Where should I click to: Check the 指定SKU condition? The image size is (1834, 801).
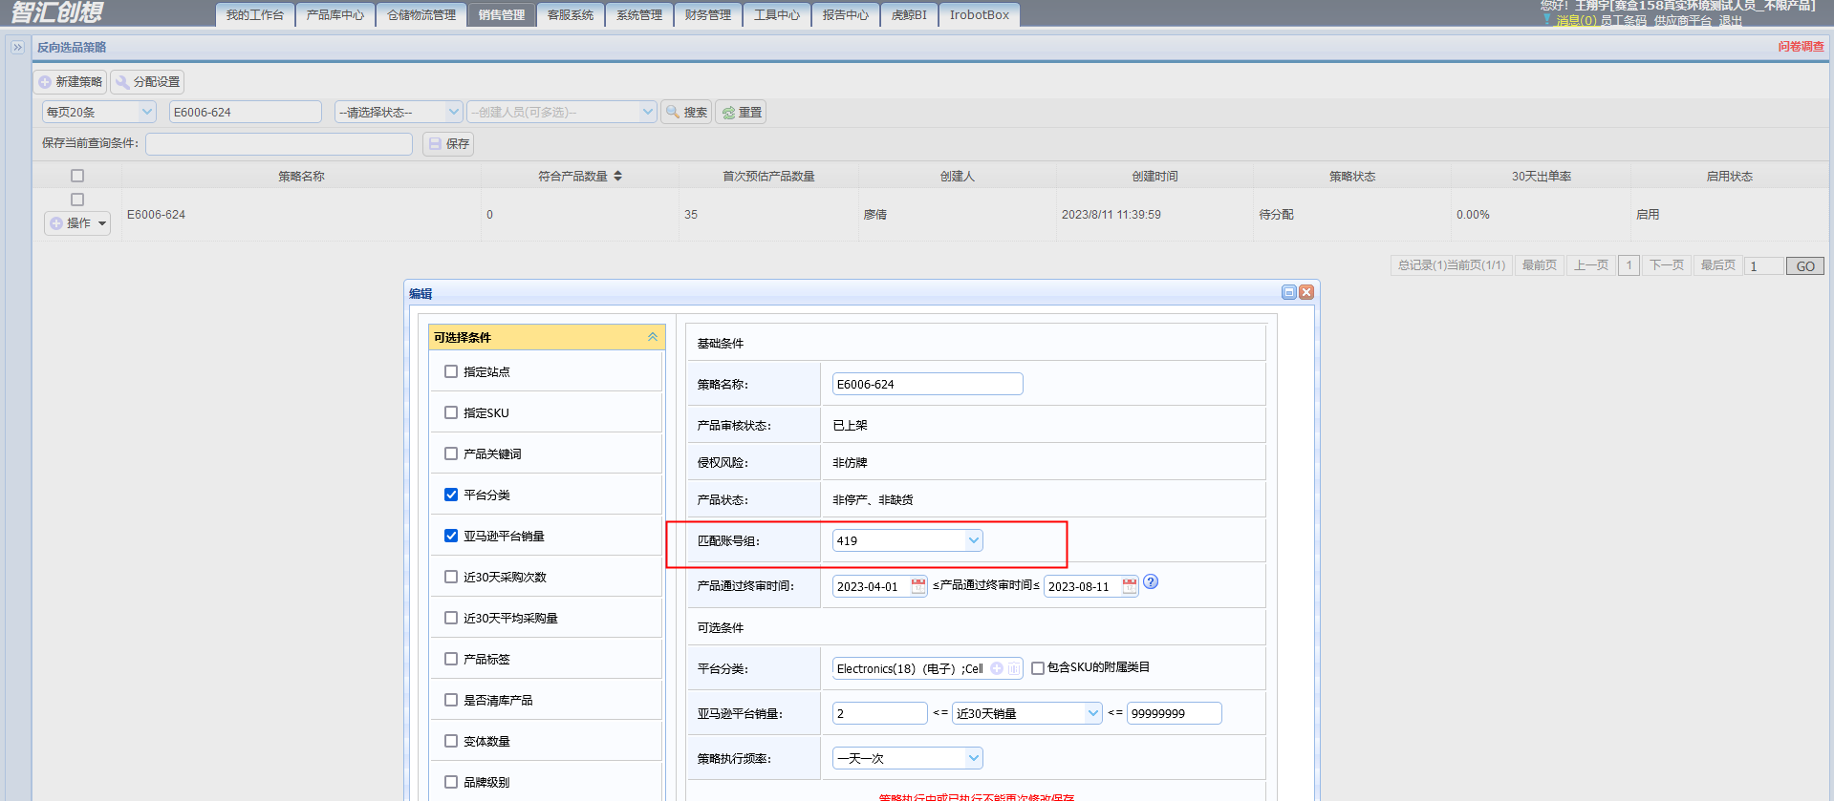pyautogui.click(x=451, y=412)
